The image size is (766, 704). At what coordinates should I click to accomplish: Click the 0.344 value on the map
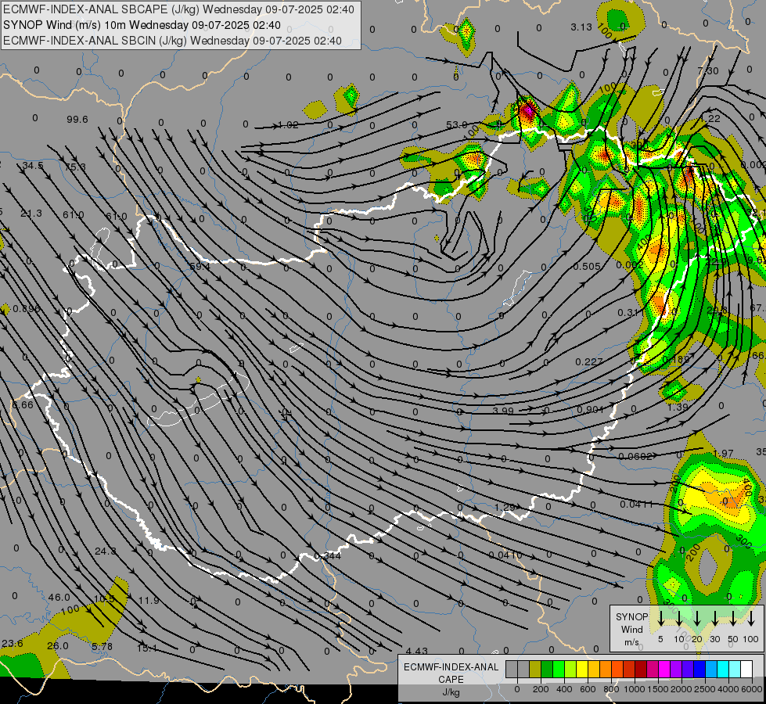click(x=328, y=556)
